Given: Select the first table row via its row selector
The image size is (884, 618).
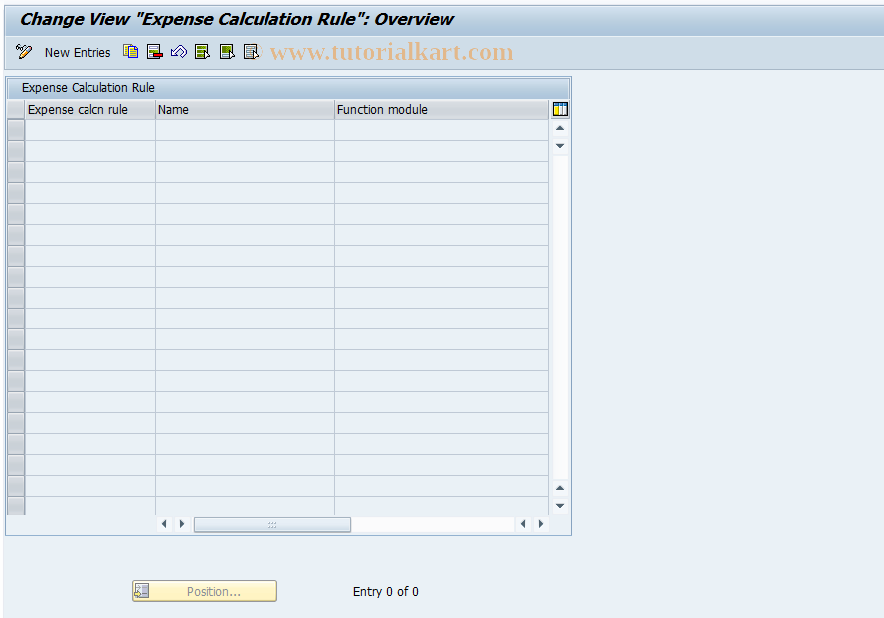Looking at the screenshot, I should (x=16, y=131).
